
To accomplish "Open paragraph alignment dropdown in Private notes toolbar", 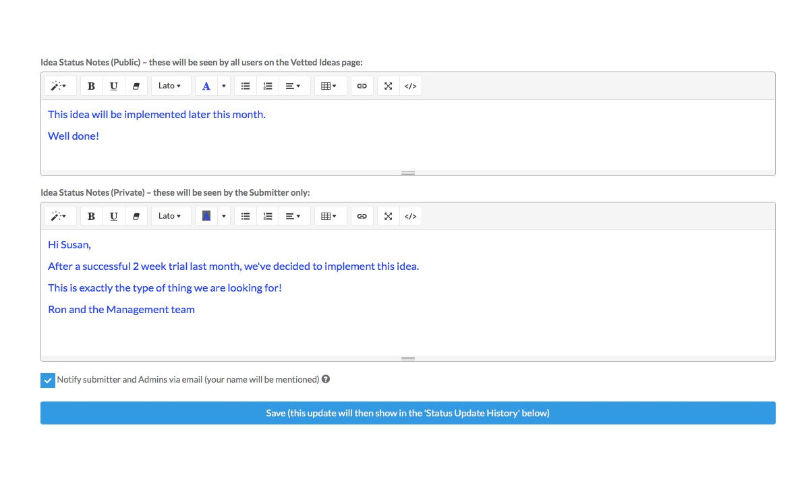I will click(294, 216).
